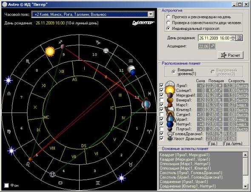Select Проверка совместимости двух человек option
251x192 pixels.
(168, 23)
